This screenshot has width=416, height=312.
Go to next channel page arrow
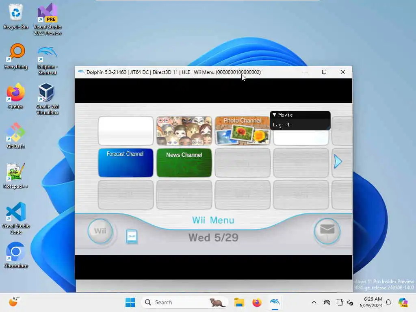[338, 161]
